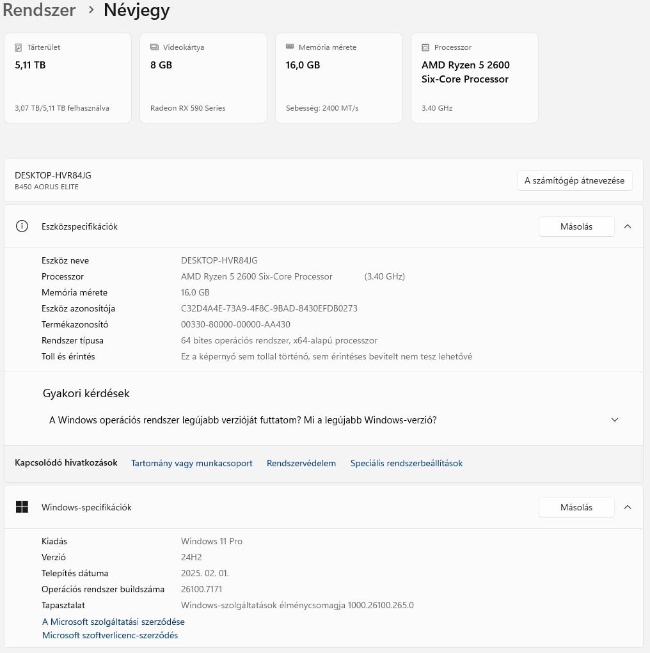The width and height of the screenshot is (650, 653).
Task: Click the storage (Tárterület) icon
Action: click(19, 47)
